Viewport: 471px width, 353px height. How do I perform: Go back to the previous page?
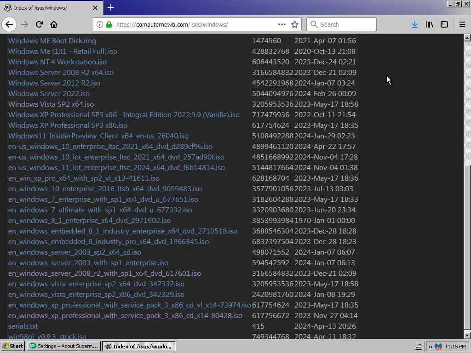[x=9, y=24]
